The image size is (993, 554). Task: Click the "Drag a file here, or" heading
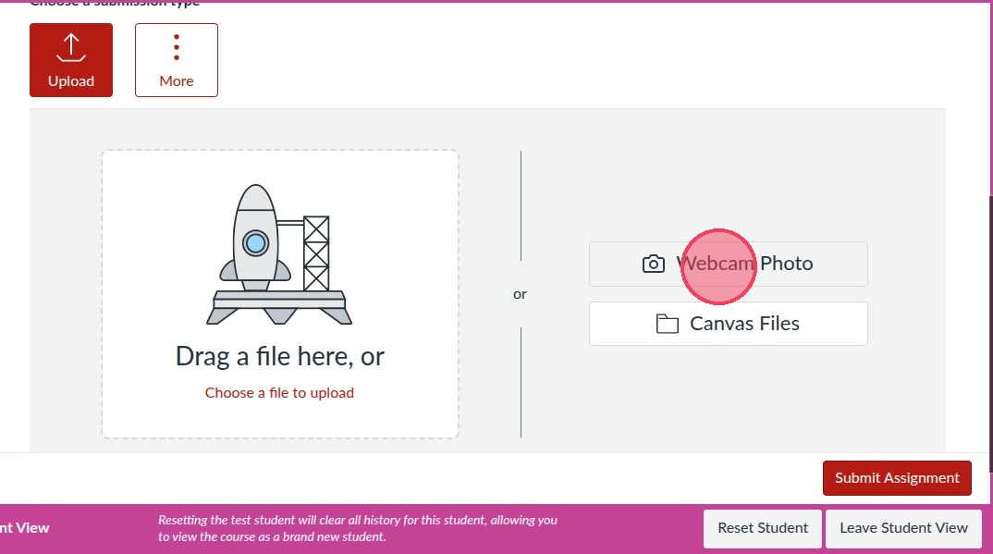pos(279,356)
